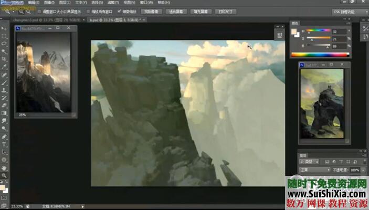Select the Brush tool
Screen dimensions: 369x210
pyautogui.click(x=4, y=82)
